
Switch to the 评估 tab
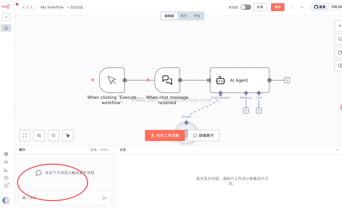tap(197, 16)
